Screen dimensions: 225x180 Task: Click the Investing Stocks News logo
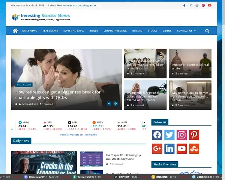pyautogui.click(x=41, y=17)
